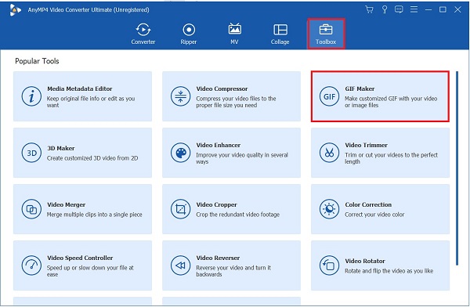Click the Video Enhancer palette icon
The height and width of the screenshot is (307, 470).
(180, 153)
